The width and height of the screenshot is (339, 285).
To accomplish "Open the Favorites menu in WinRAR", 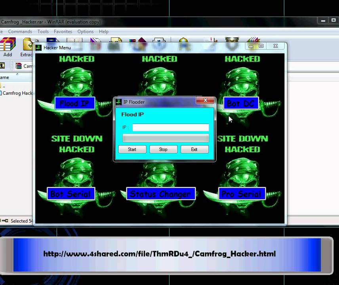I will point(63,32).
